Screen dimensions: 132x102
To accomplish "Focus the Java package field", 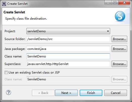I will pyautogui.click(x=68, y=49).
